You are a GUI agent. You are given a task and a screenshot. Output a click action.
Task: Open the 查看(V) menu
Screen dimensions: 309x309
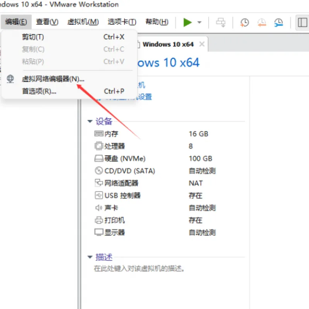point(47,22)
